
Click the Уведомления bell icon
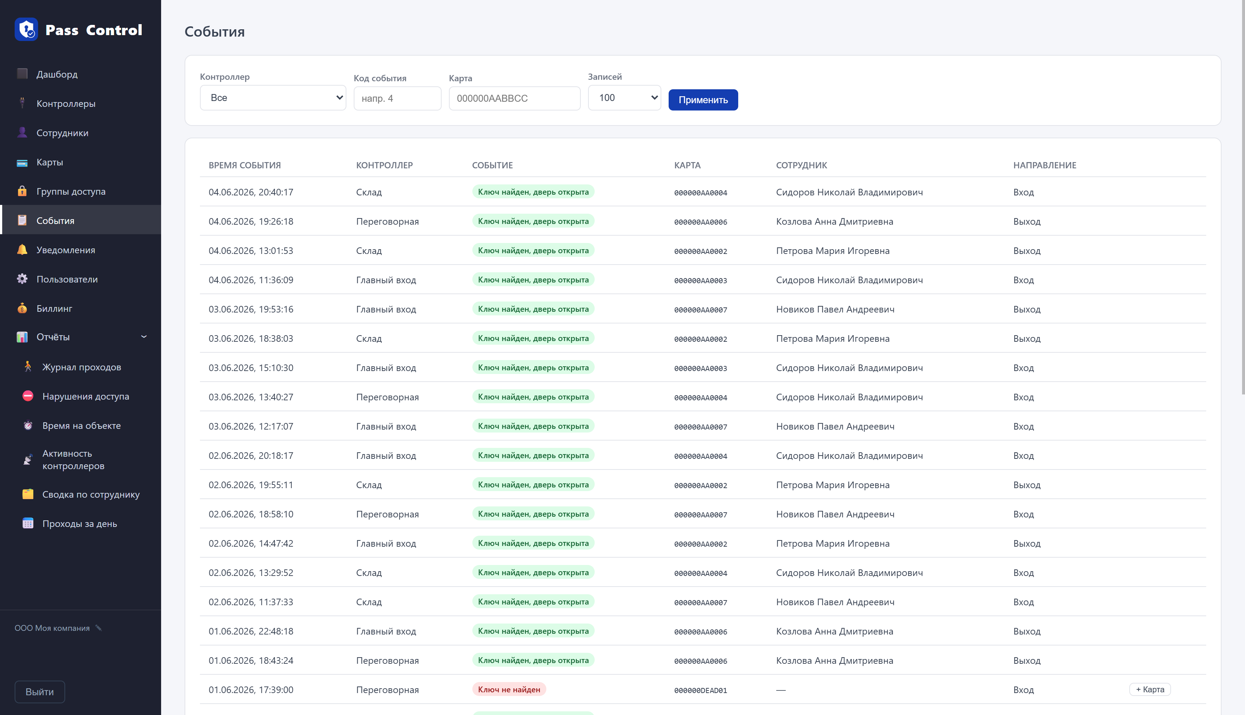(22, 250)
